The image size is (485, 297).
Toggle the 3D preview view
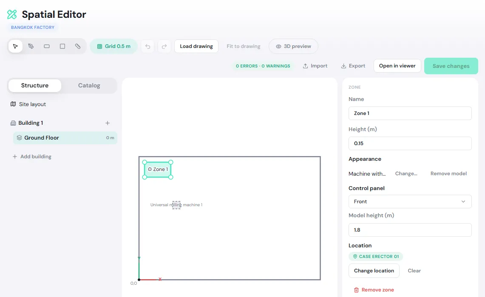(x=293, y=46)
